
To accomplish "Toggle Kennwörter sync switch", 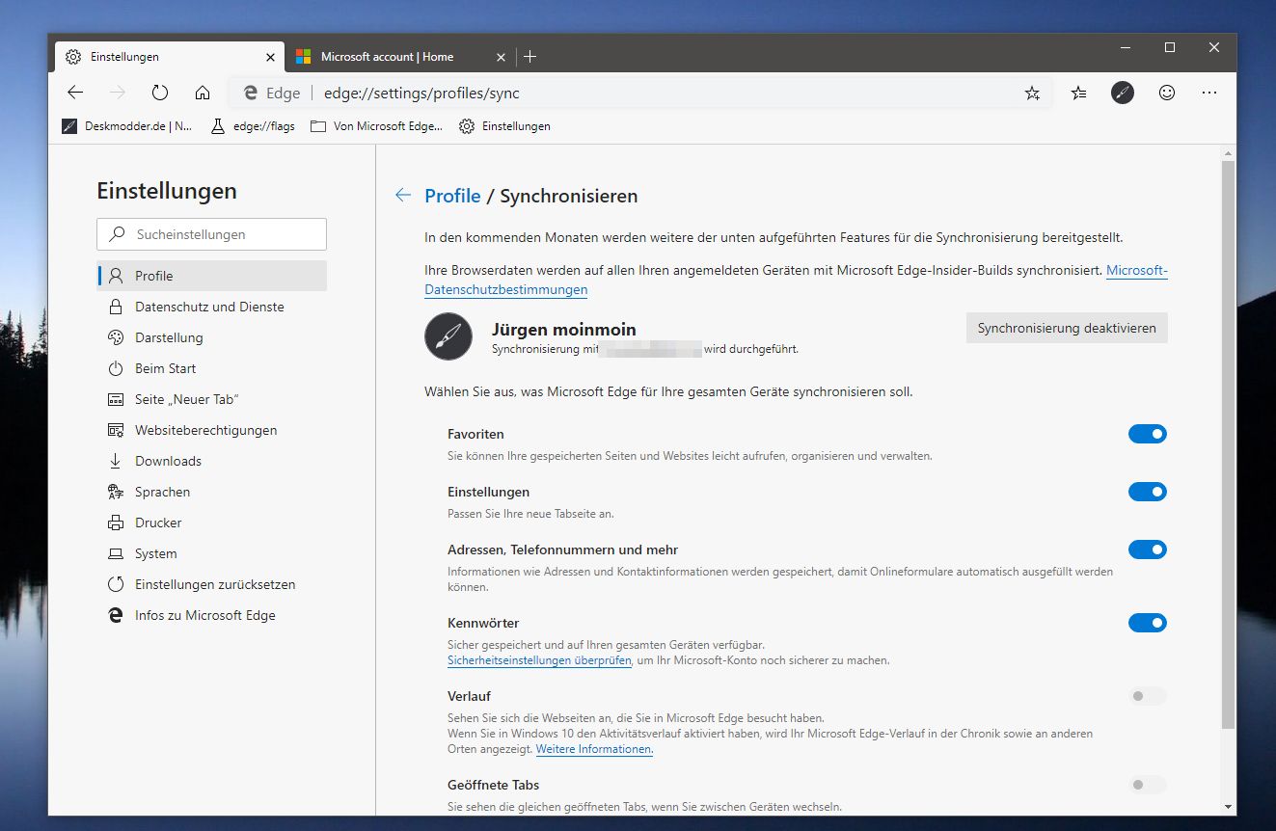I will (1148, 623).
